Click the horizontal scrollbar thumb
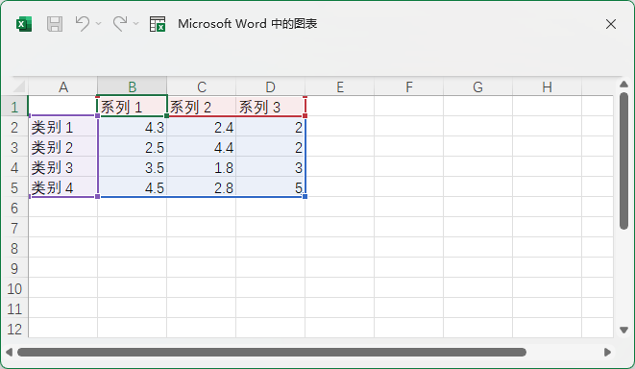The height and width of the screenshot is (369, 635). coord(272,352)
